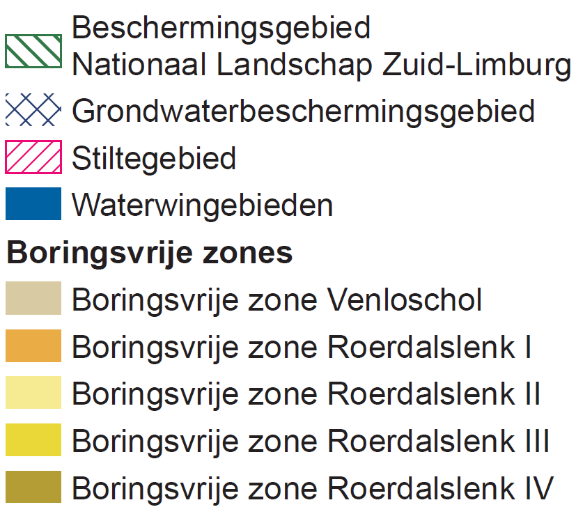Viewport: 576px width, 514px height.
Task: Click the Boringsvrije zone Venloschol label
Action: pyautogui.click(x=277, y=301)
